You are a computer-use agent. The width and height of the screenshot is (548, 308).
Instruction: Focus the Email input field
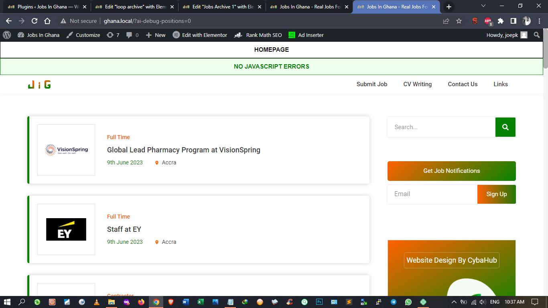coord(432,194)
